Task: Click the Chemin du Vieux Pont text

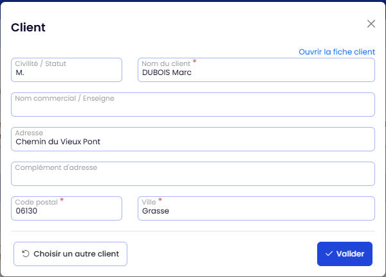Action: [58, 142]
